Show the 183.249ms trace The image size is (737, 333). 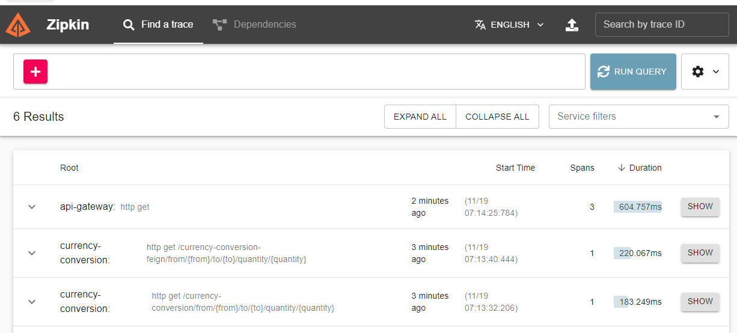point(700,302)
